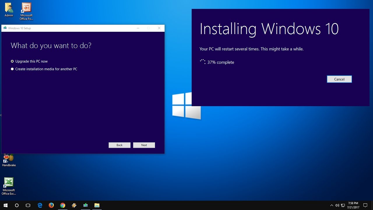Screen dimensions: 373x210
Task: Click the "37% complete" progress text
Action: click(x=221, y=62)
